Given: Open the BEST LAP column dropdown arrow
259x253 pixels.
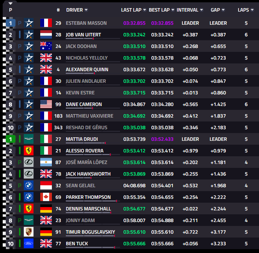Looking at the screenshot, I should [x=173, y=10].
